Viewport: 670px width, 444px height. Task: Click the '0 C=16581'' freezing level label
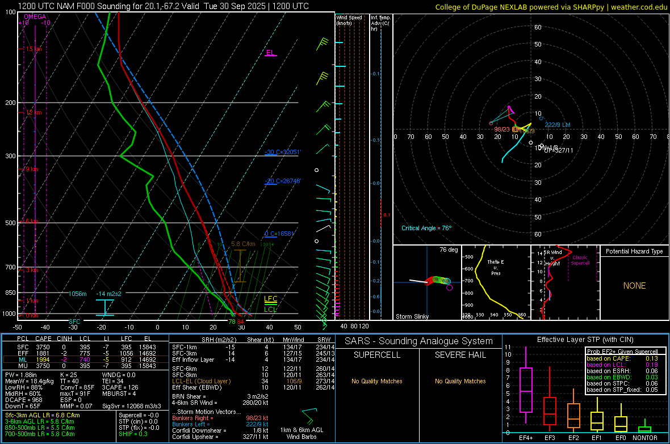(x=280, y=234)
